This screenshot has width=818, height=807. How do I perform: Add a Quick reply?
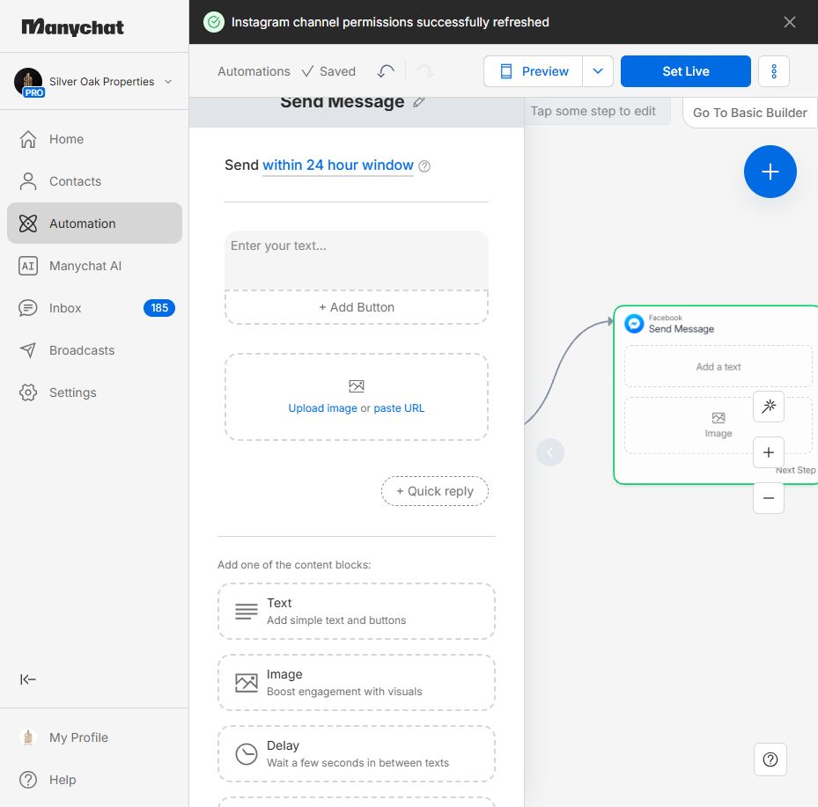click(x=435, y=491)
